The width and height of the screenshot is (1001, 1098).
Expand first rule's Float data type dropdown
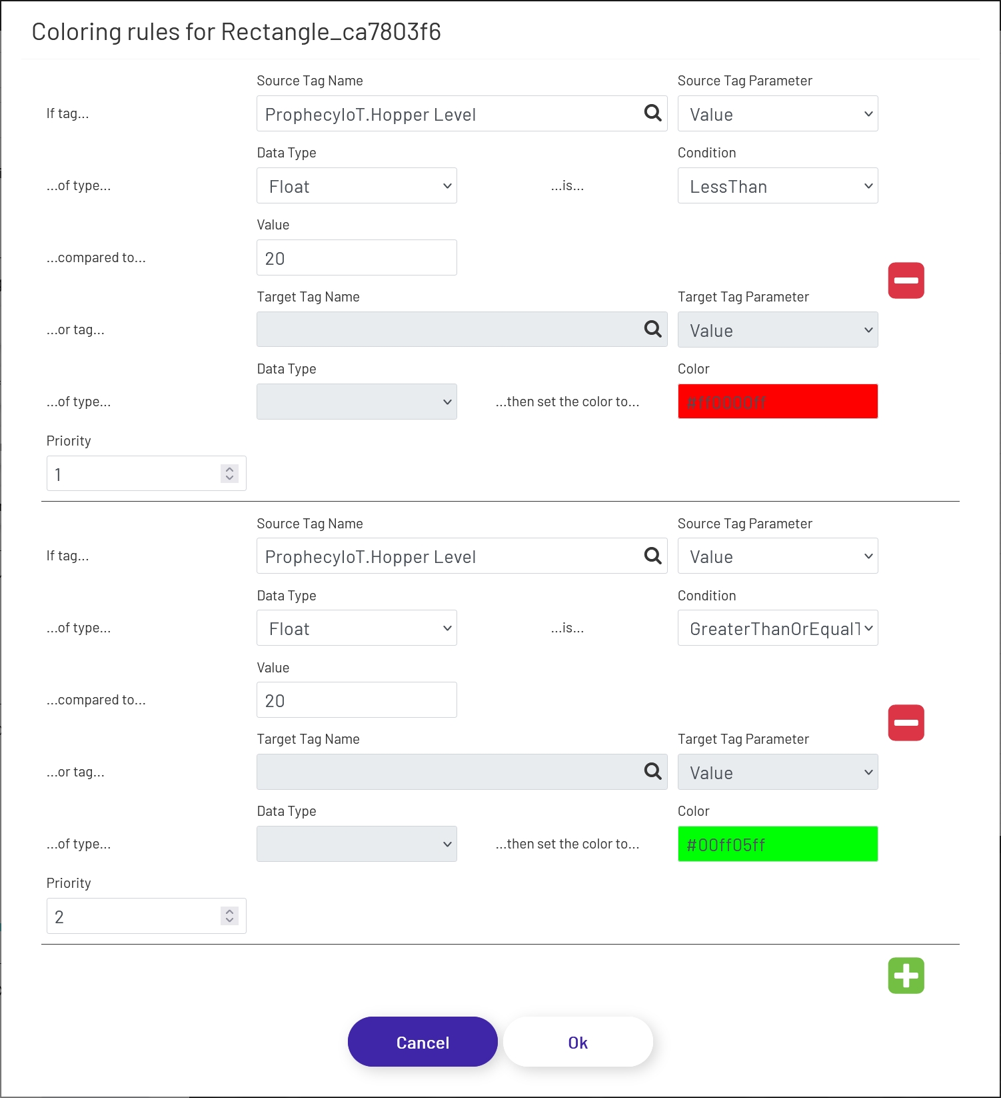(x=357, y=186)
